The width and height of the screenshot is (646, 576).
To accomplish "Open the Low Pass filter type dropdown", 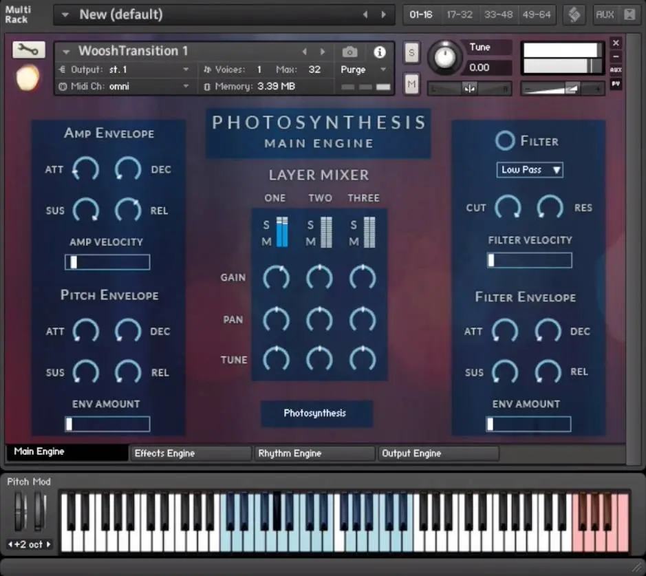I will tap(530, 170).
